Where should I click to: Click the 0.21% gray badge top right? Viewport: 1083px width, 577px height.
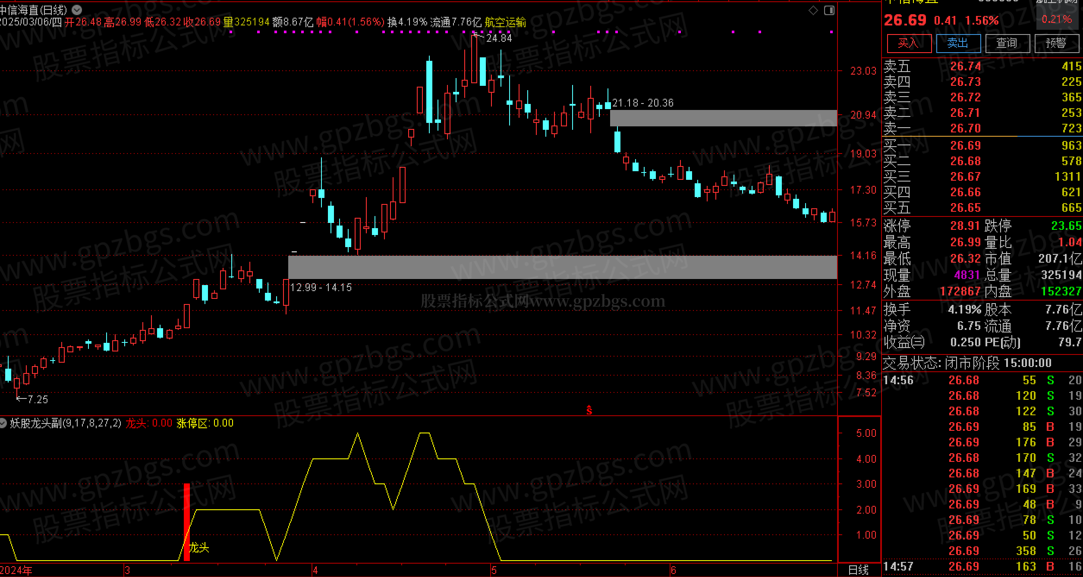(1056, 19)
